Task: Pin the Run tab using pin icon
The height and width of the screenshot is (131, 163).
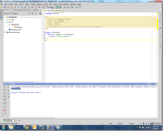Action: pyautogui.click(x=5, y=107)
